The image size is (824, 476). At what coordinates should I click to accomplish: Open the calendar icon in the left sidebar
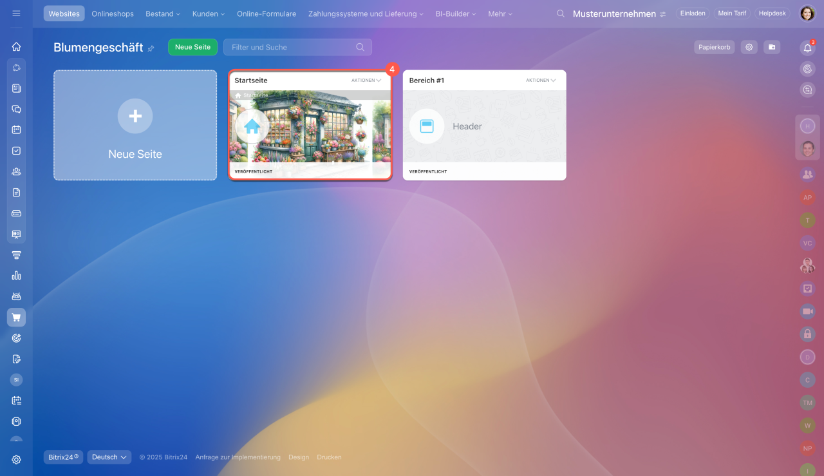tap(16, 129)
